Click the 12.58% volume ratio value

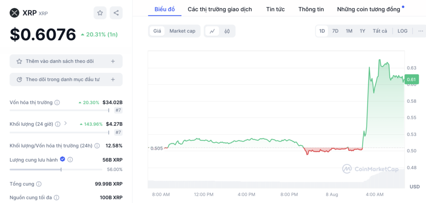pos(114,146)
